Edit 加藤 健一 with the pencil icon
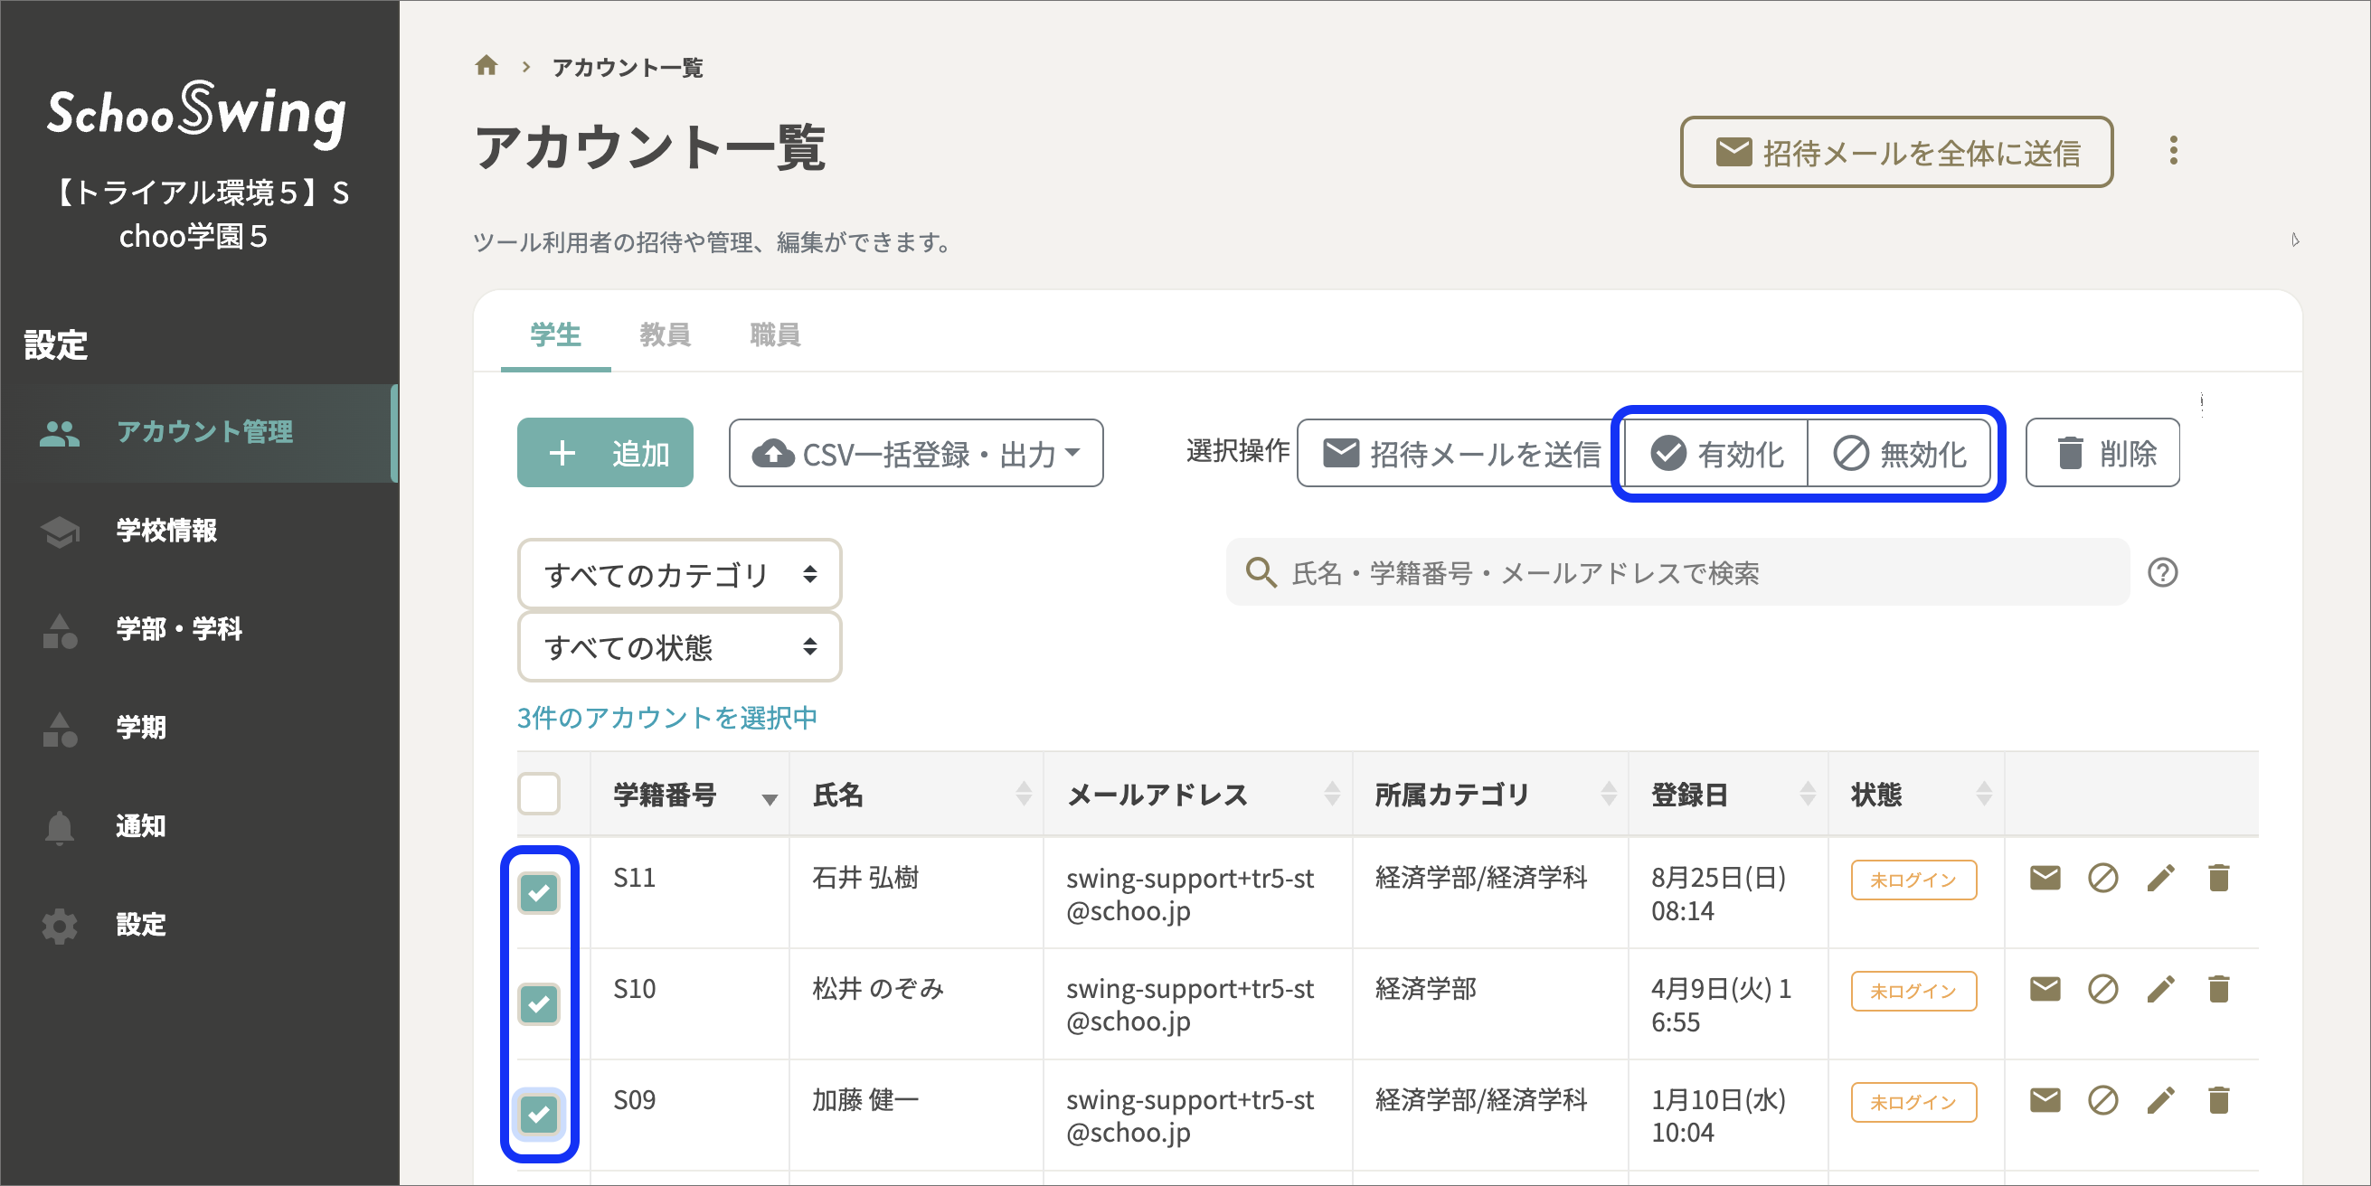 click(2160, 1100)
